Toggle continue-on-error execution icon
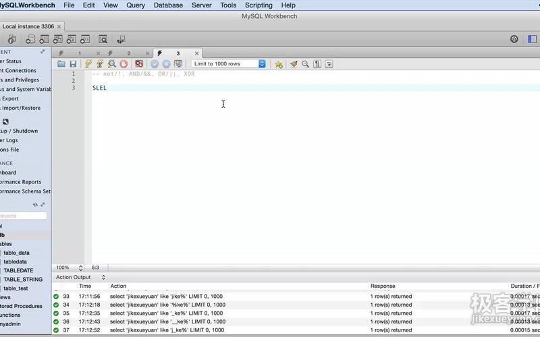The height and width of the screenshot is (337, 540). click(139, 64)
